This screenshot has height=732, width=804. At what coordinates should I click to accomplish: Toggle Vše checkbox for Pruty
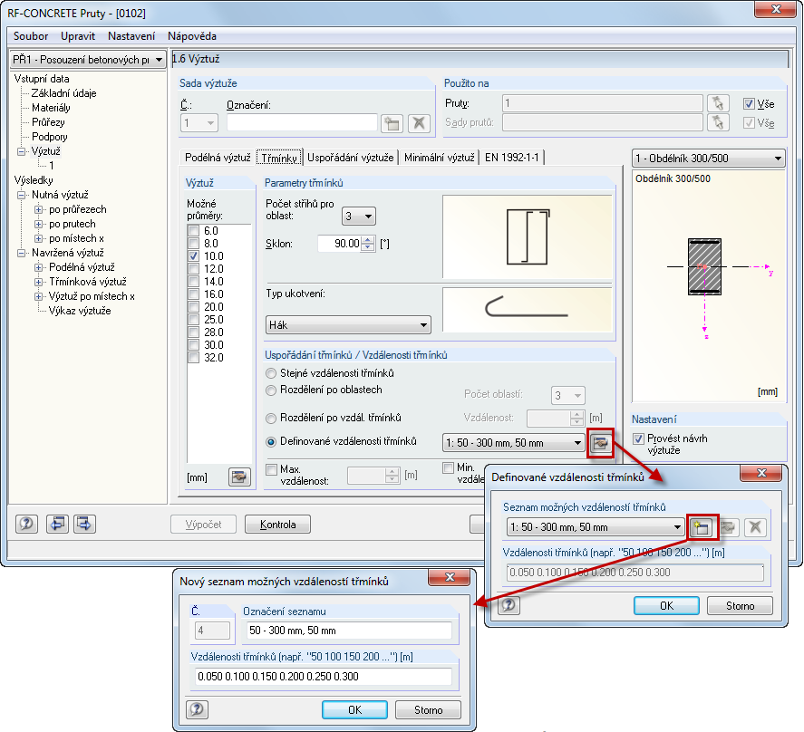(749, 104)
